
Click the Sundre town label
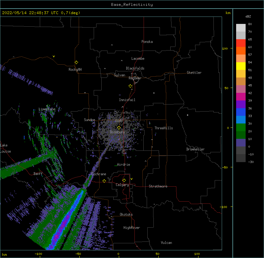[89, 120]
